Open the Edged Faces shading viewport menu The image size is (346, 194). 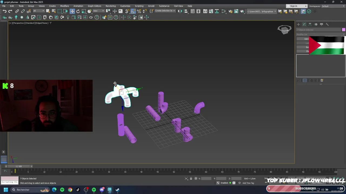point(42,23)
